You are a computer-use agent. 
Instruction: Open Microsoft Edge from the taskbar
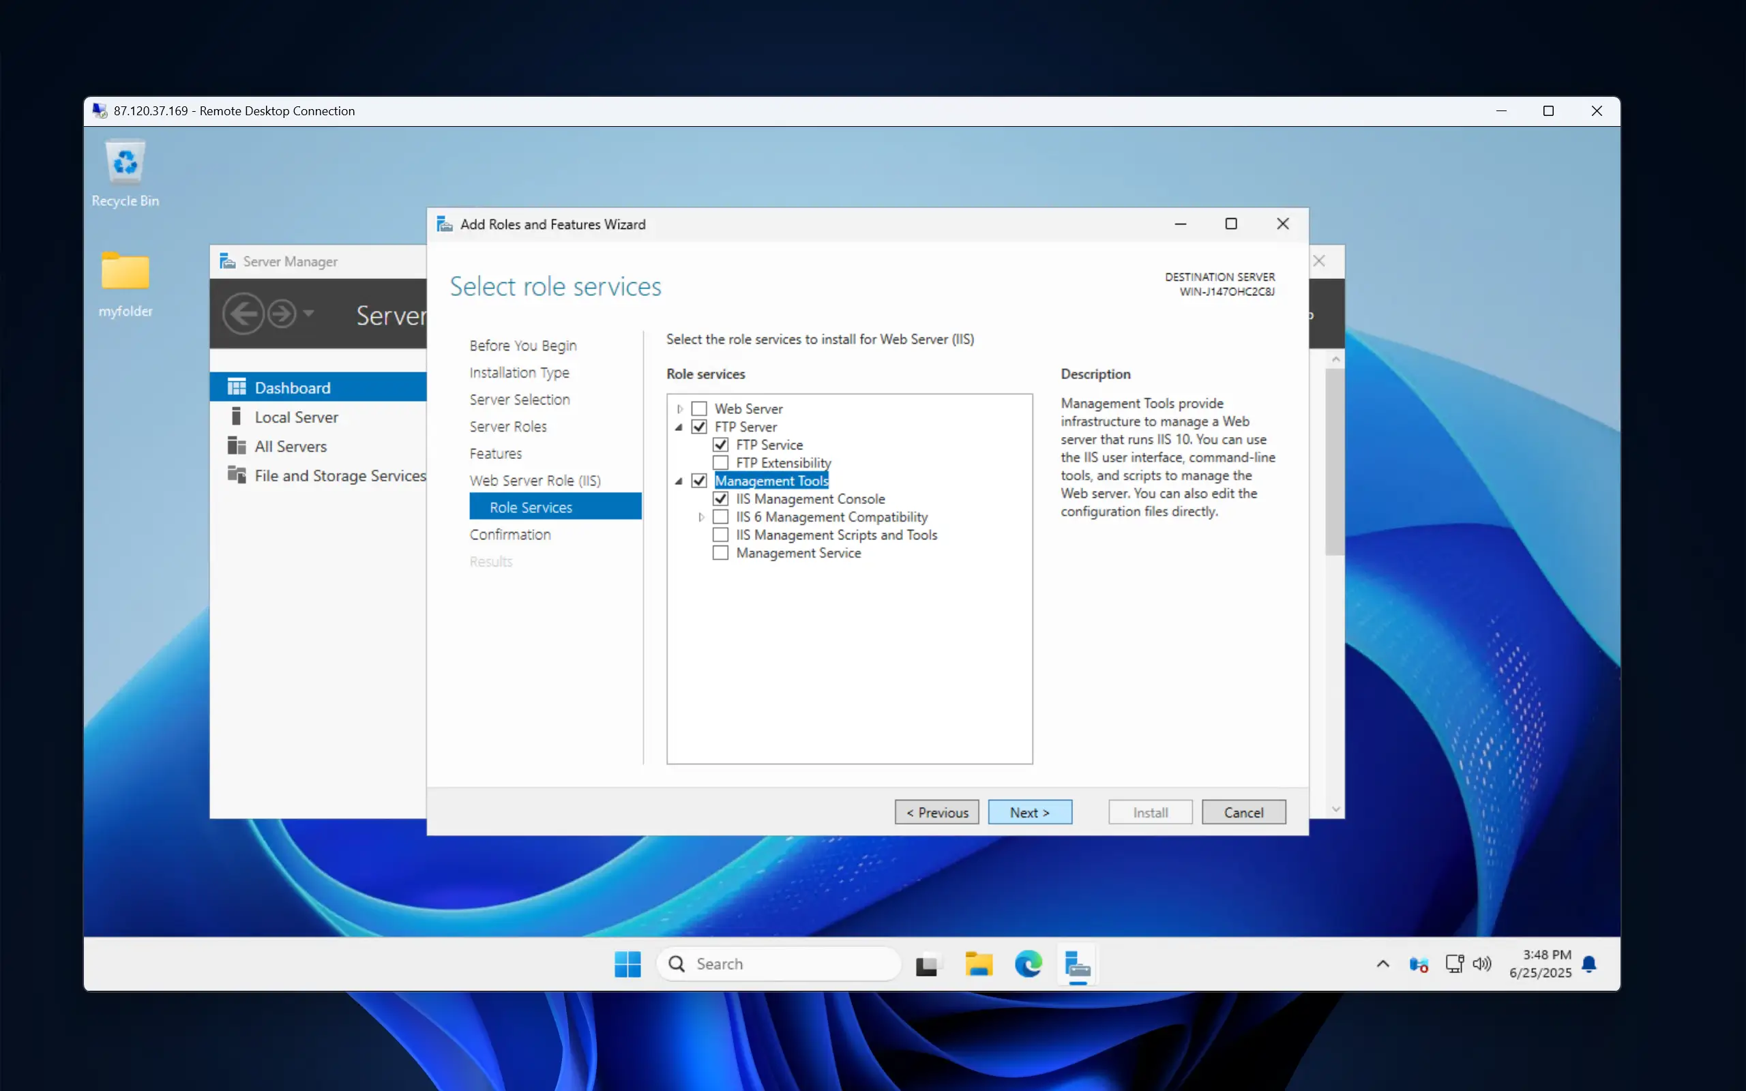(1028, 964)
